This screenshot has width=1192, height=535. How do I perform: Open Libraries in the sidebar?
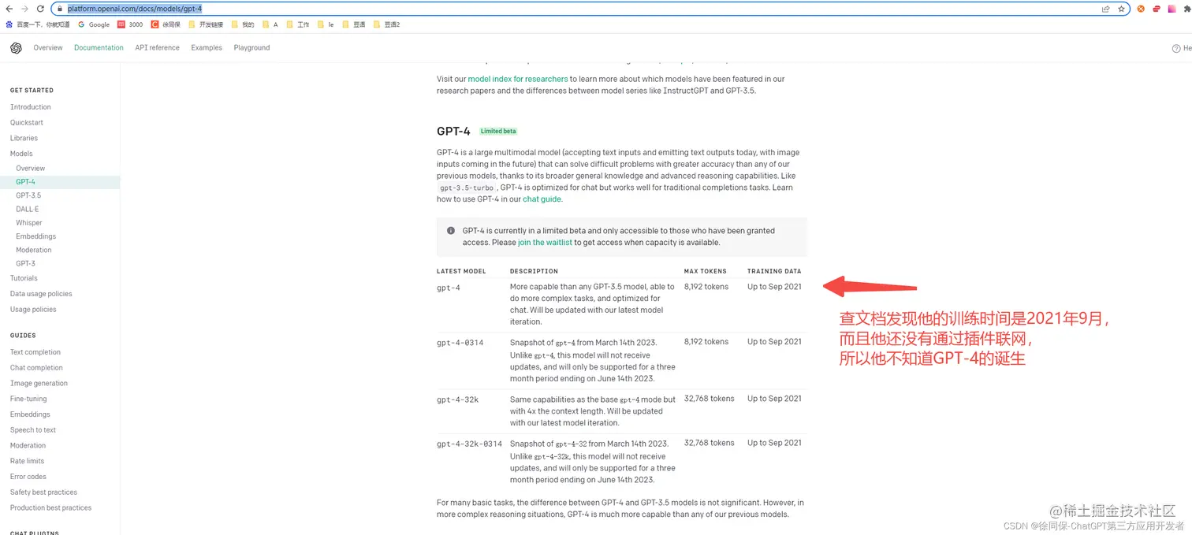coord(24,139)
